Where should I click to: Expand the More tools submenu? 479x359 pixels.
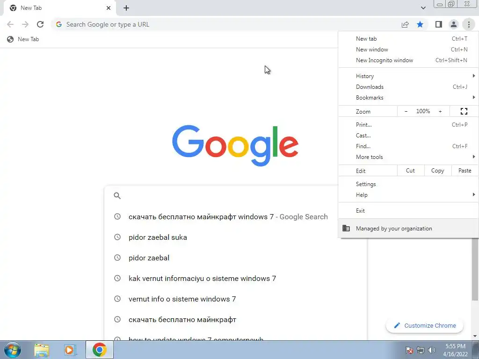(408, 157)
